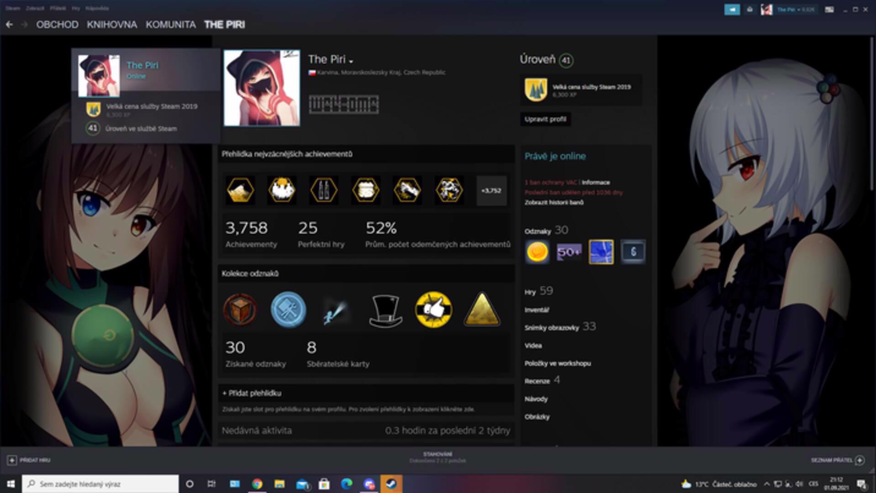Open Snímky obrazovky 33 link
This screenshot has height=493, width=876.
point(560,327)
